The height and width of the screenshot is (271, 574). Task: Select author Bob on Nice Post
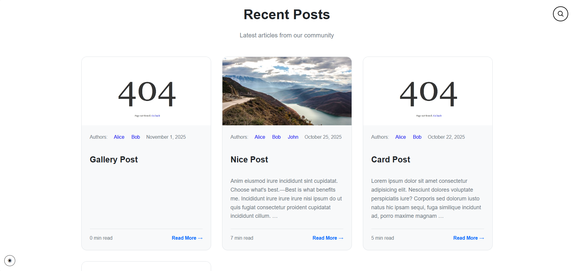tap(276, 137)
